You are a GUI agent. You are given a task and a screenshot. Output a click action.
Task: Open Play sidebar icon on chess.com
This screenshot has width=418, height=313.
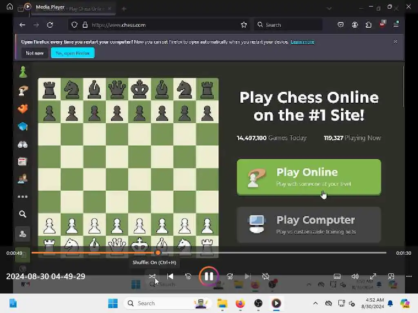(x=23, y=91)
